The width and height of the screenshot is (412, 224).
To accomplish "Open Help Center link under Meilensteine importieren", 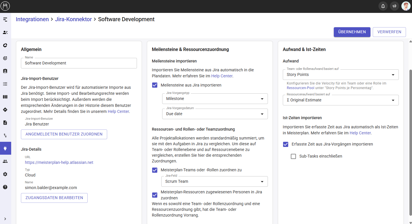I will coord(222,76).
